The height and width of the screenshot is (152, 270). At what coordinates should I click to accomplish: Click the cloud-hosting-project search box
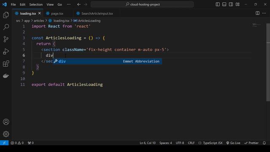point(142,5)
